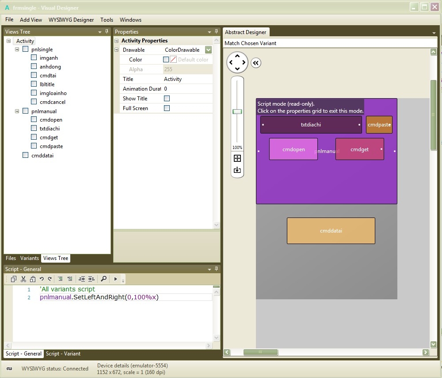Click the Title property value field
Viewport: 442px width, 378px height.
187,79
